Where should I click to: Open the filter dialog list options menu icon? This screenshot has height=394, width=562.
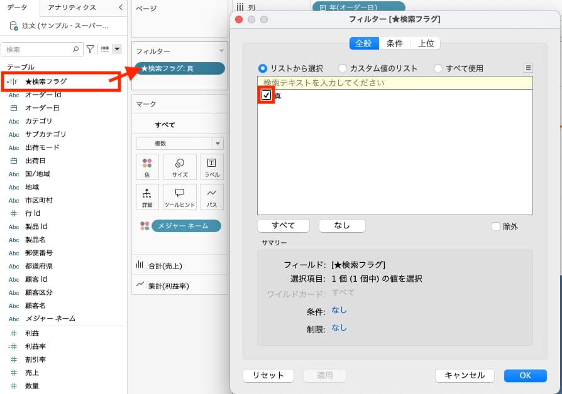click(x=528, y=68)
